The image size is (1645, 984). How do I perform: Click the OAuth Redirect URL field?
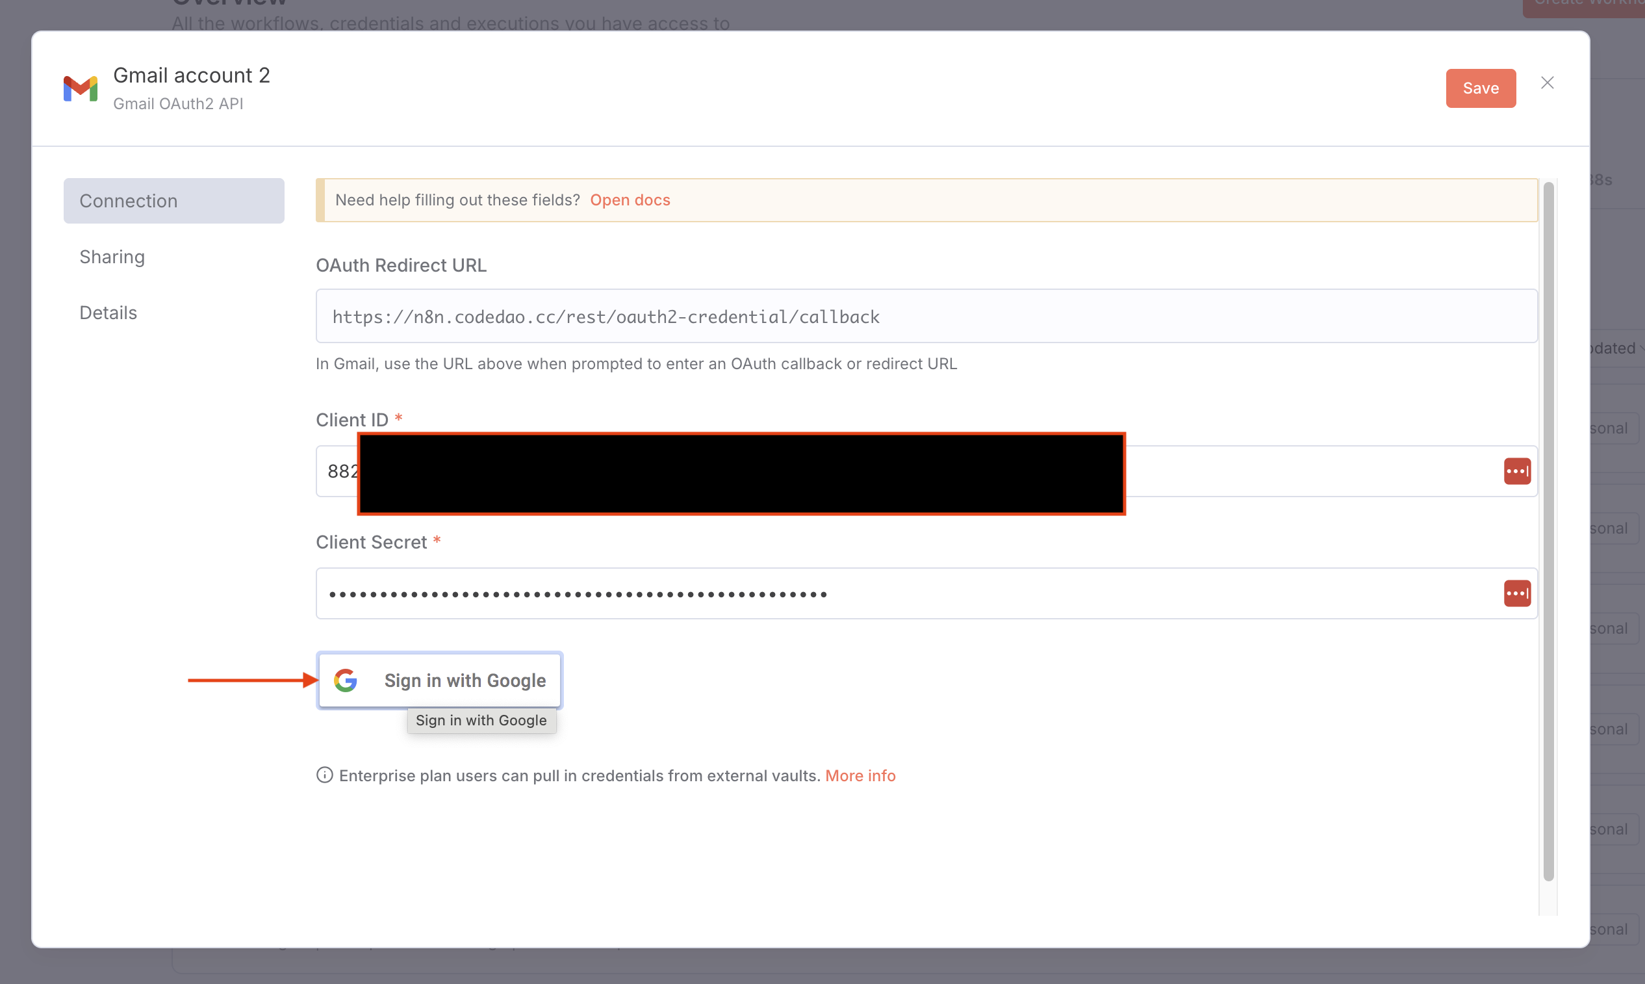926,317
